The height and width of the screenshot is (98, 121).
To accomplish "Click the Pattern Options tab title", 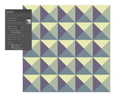I will coord(10,12).
